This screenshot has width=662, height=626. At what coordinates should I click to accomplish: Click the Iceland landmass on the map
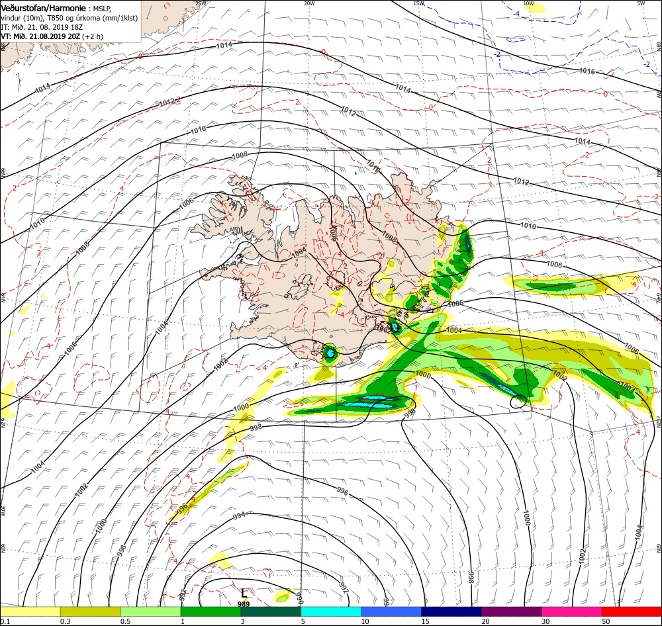point(321,270)
